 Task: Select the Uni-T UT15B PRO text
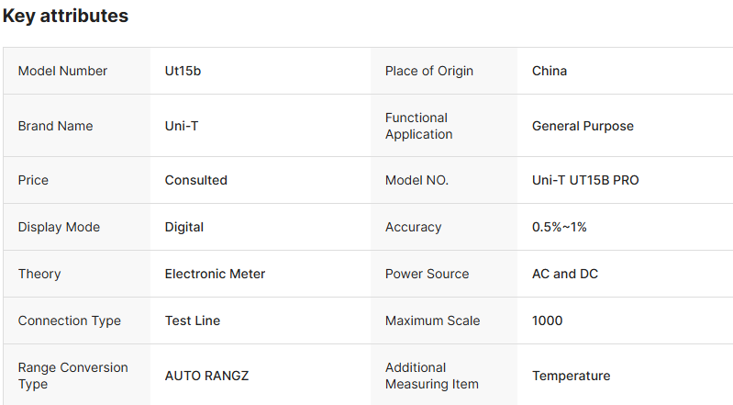click(x=585, y=180)
